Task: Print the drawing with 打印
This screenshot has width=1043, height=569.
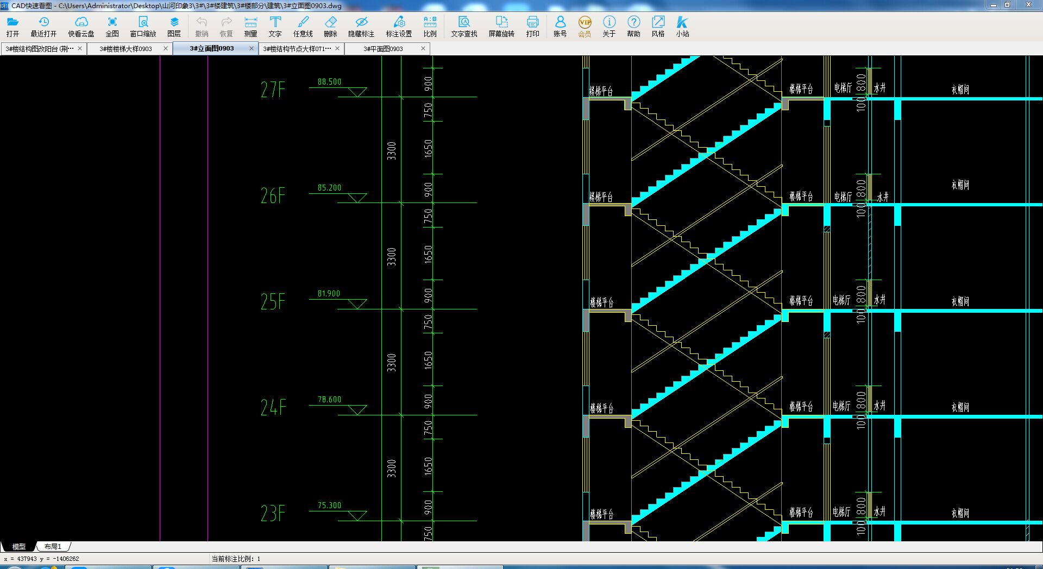Action: [x=532, y=27]
